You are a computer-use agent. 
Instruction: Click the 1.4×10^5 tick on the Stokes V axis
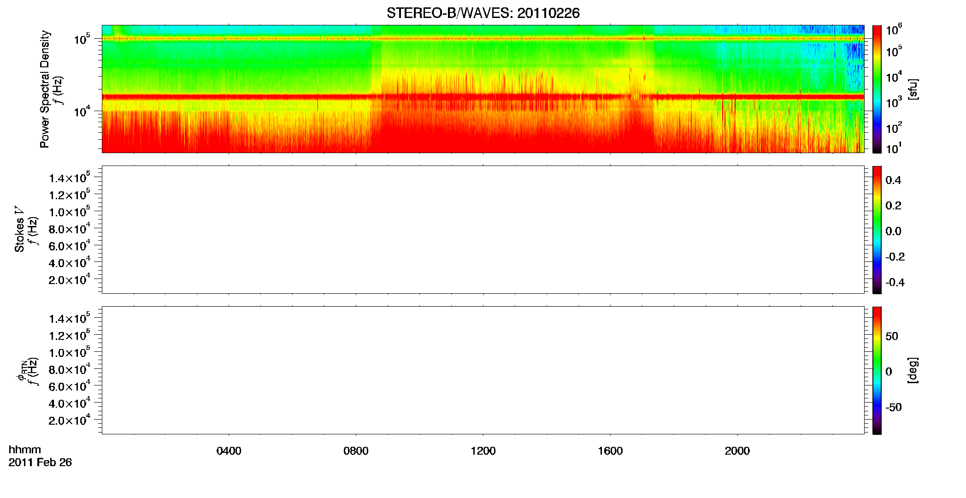tap(69, 178)
